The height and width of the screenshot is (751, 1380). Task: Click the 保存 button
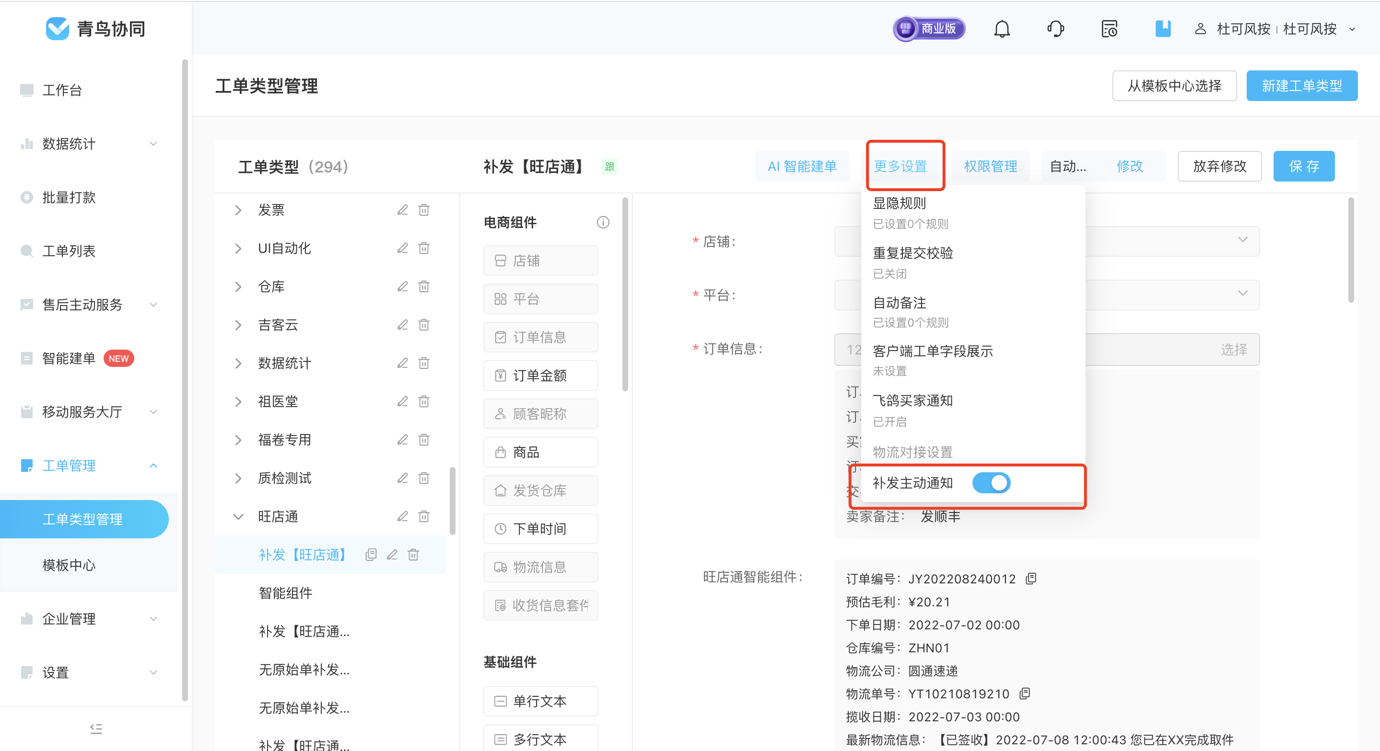coord(1304,167)
